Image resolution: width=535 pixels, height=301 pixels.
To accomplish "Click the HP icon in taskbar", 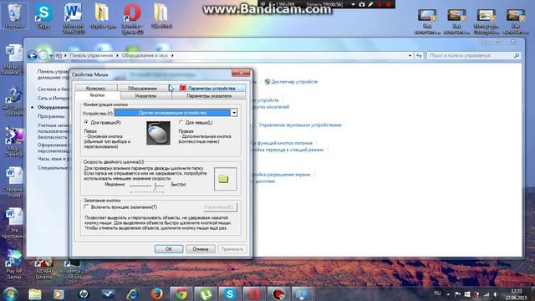I will click(84, 293).
